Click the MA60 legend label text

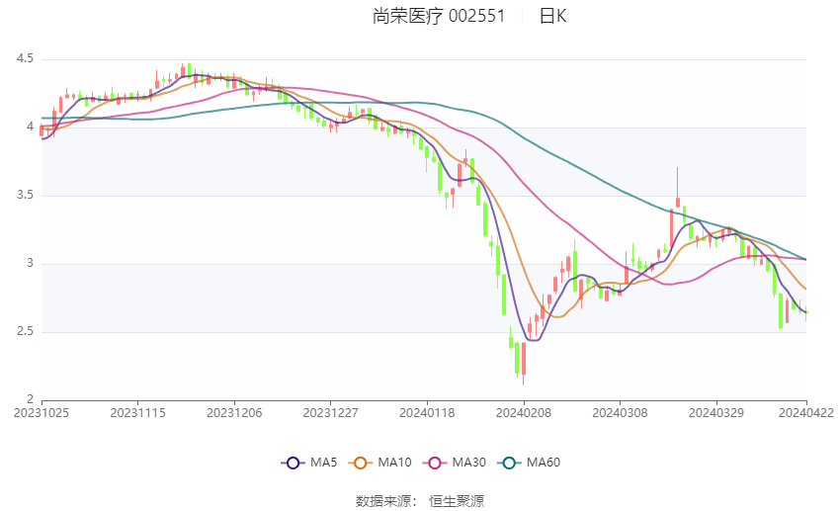pos(544,463)
